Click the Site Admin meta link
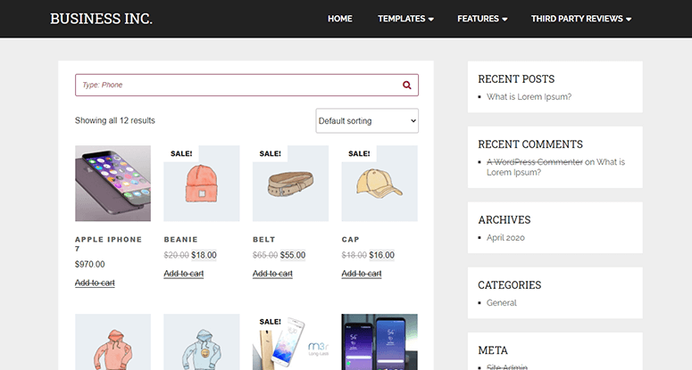Image resolution: width=692 pixels, height=370 pixels. [x=506, y=367]
